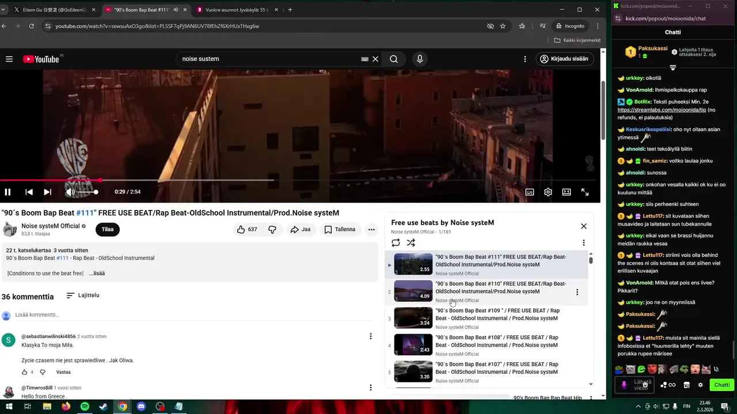This screenshot has height=414, width=737.
Task: Reload the YouTube page
Action: click(x=31, y=26)
